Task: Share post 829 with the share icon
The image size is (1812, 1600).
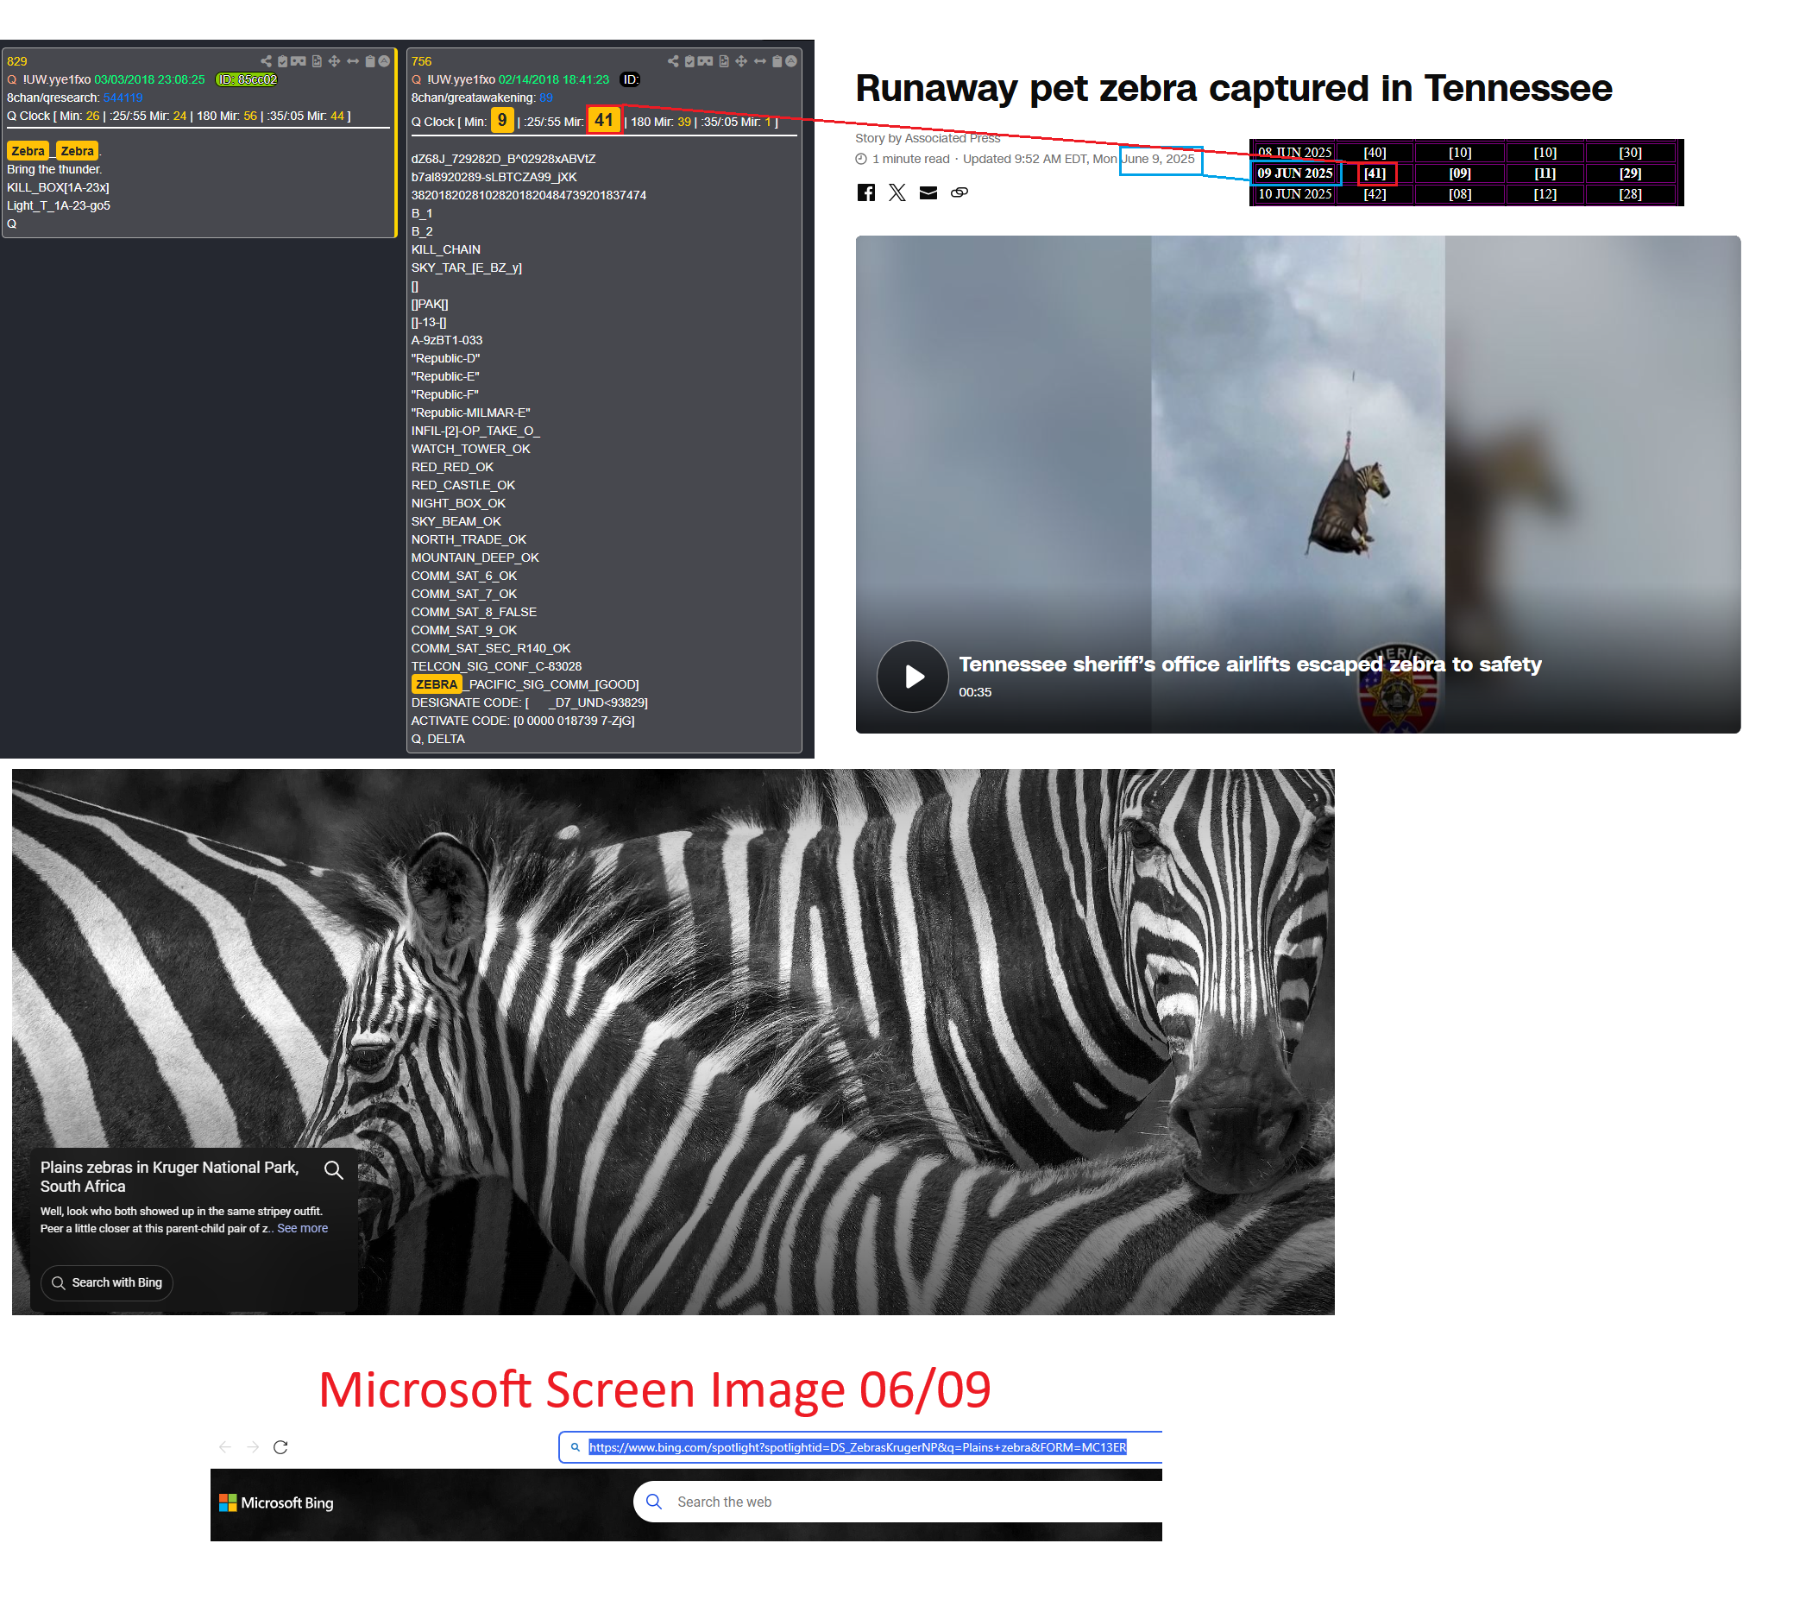Action: click(x=266, y=61)
